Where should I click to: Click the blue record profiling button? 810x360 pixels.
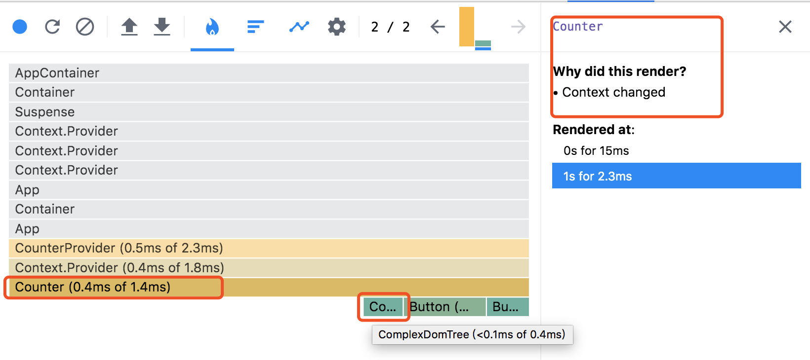coord(20,27)
